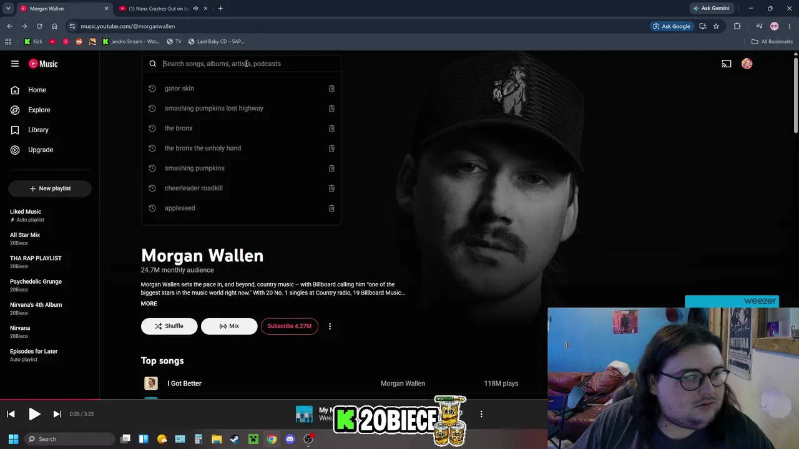
Task: Select 'smashing pumpkins lost highway' suggestion
Action: (214, 109)
